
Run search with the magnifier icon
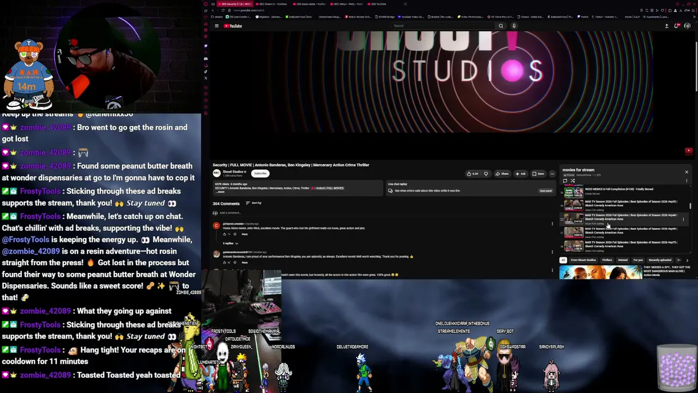coord(501,26)
